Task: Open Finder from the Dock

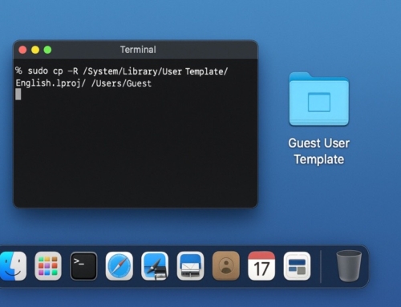Action: (13, 266)
